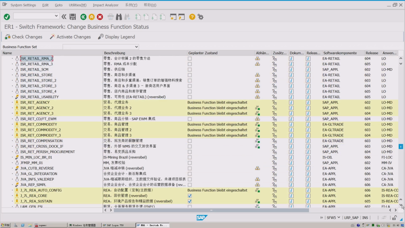Expand the status bar double-chevron
Image resolution: width=405 pixels, height=228 pixels.
point(321,217)
